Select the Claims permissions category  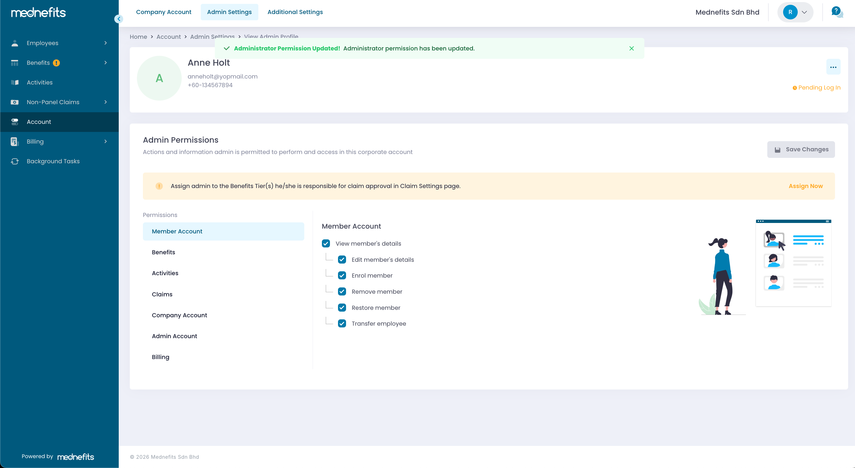(162, 294)
